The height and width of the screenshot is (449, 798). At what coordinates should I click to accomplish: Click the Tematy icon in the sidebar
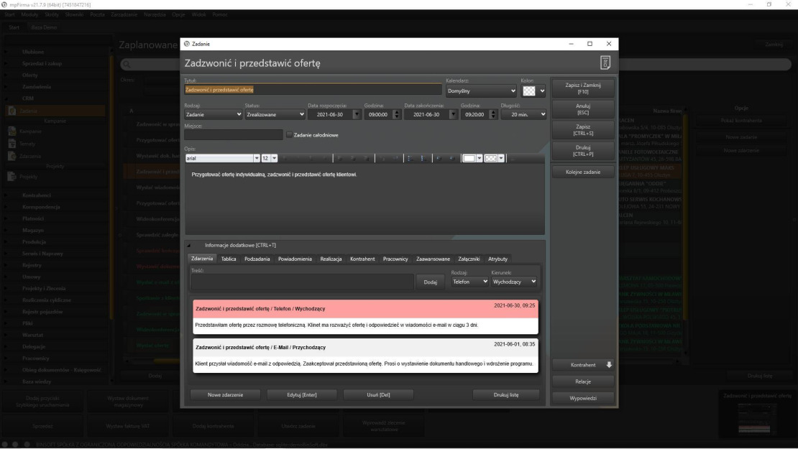point(12,143)
